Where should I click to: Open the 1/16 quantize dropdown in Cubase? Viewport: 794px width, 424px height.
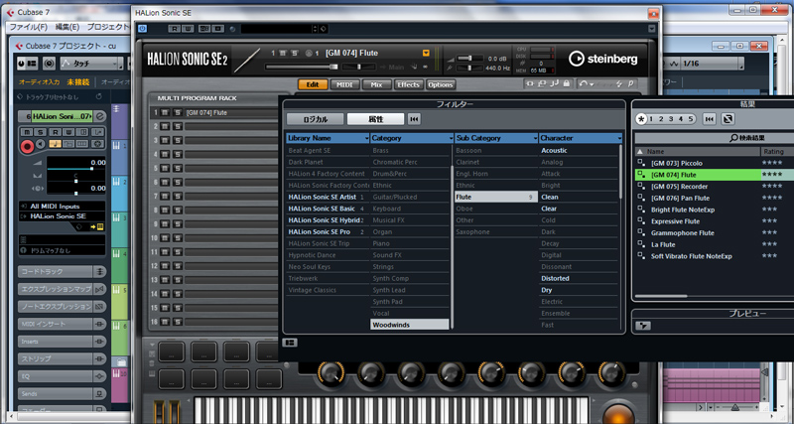[x=711, y=64]
